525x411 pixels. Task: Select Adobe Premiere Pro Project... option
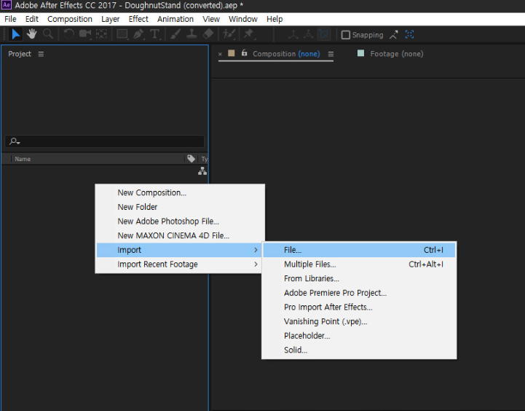[x=359, y=293]
